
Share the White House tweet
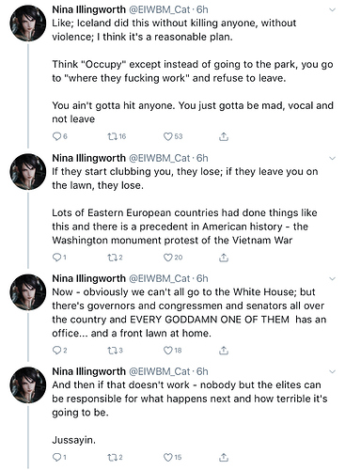pyautogui.click(x=224, y=351)
